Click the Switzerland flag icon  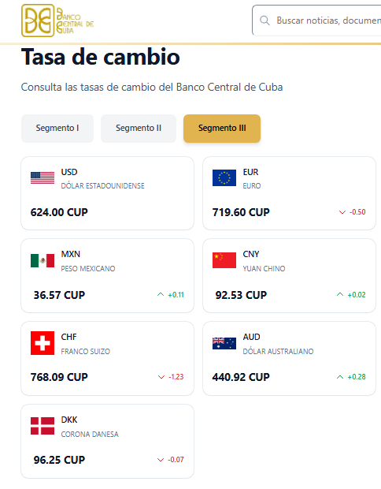[43, 343]
